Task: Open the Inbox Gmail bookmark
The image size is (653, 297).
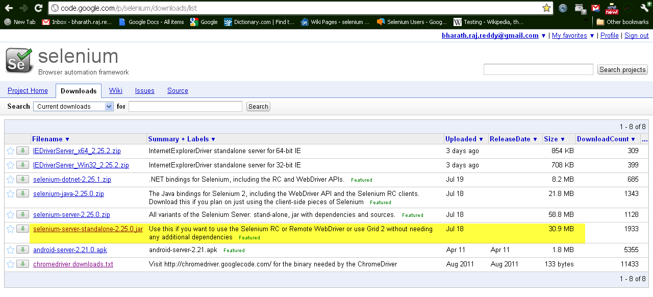Action: 77,22
